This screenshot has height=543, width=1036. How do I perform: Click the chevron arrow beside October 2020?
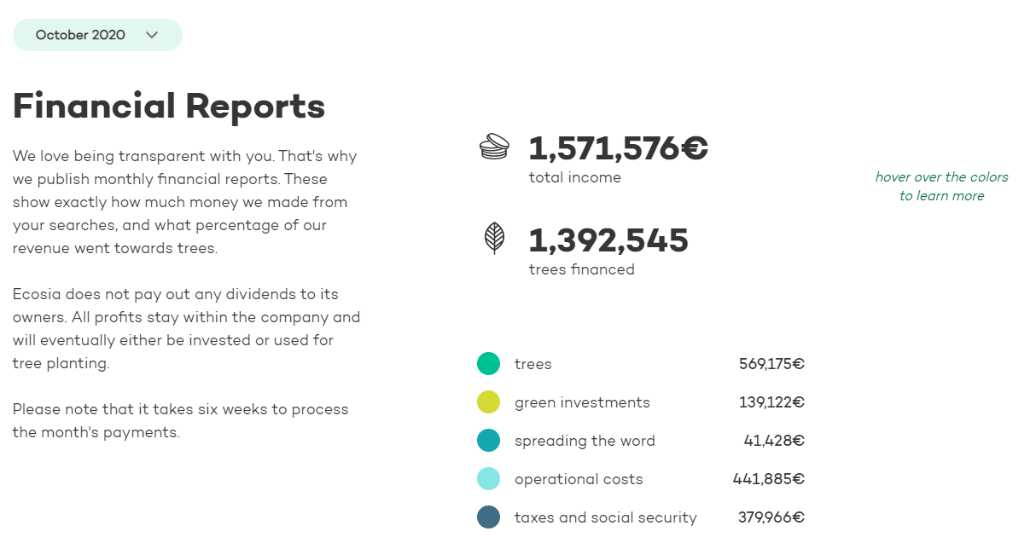pyautogui.click(x=152, y=35)
